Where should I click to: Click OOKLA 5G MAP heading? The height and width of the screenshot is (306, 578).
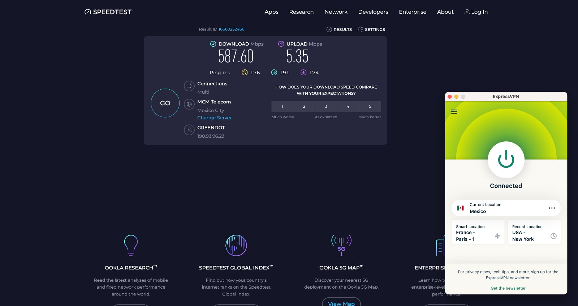point(341,268)
